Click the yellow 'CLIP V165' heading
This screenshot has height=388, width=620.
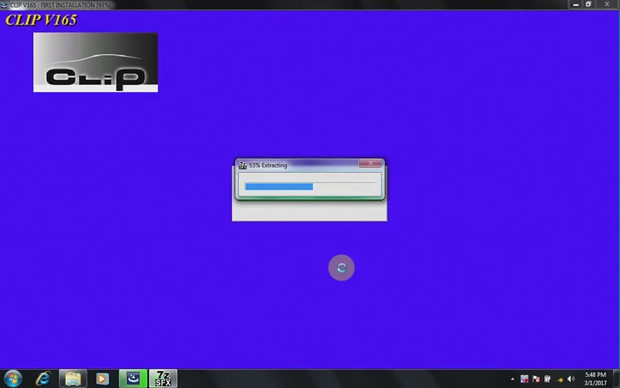pos(41,20)
